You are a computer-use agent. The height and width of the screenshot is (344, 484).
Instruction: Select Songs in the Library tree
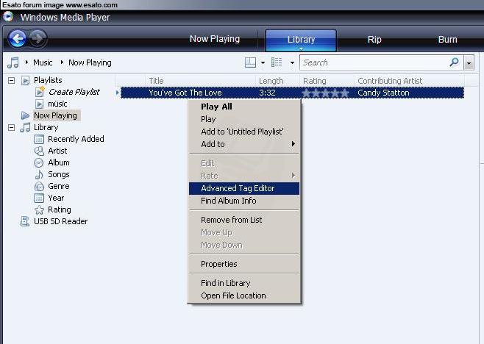tap(59, 175)
